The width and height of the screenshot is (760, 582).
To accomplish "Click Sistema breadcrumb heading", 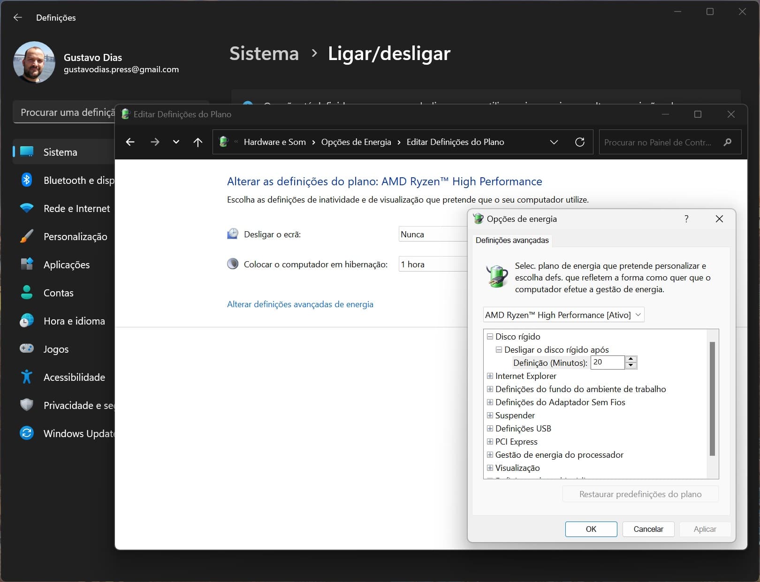I will tap(264, 53).
